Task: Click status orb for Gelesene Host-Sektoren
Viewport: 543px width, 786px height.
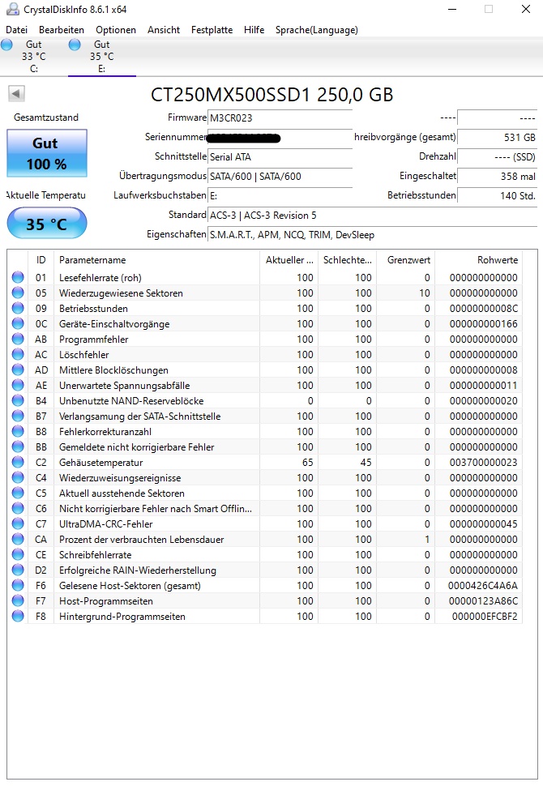Action: pyautogui.click(x=18, y=586)
